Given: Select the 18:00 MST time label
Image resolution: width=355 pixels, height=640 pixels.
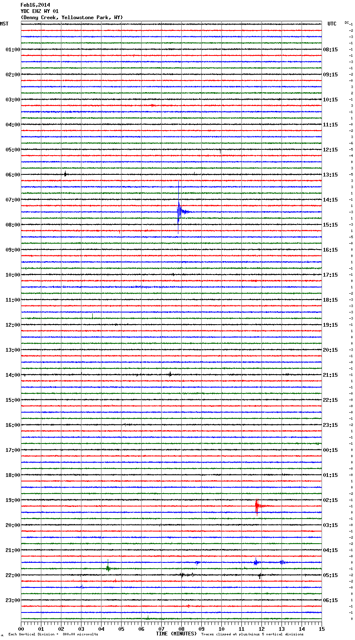Looking at the screenshot, I should tap(13, 475).
